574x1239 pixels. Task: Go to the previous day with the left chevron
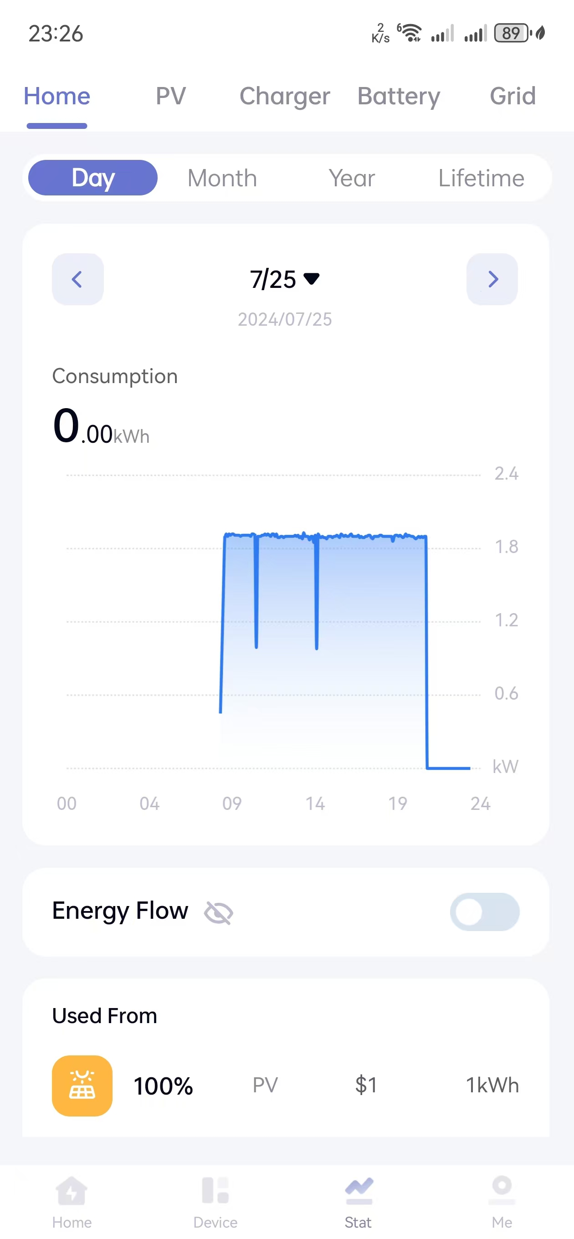77,279
